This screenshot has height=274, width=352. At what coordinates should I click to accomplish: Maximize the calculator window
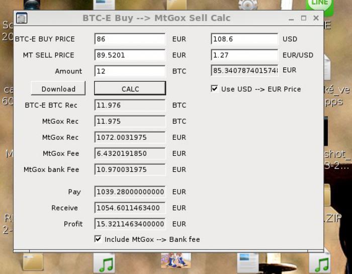[304, 18]
